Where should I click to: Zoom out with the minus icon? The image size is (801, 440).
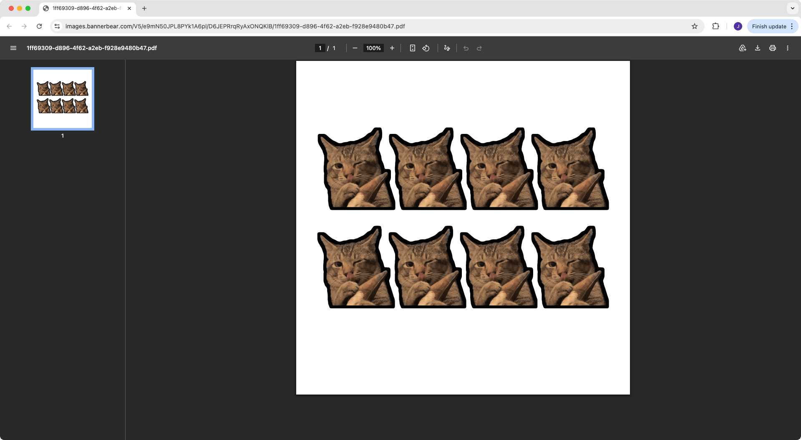pos(355,48)
